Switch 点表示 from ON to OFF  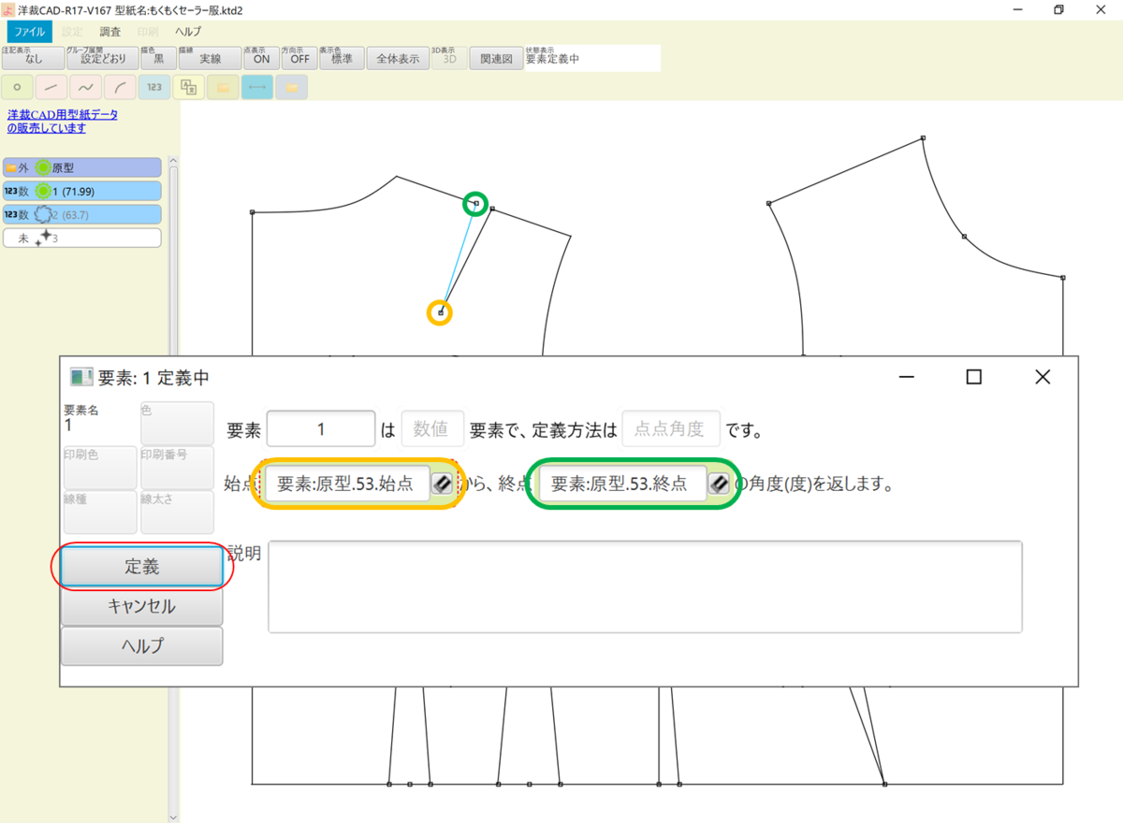(261, 58)
